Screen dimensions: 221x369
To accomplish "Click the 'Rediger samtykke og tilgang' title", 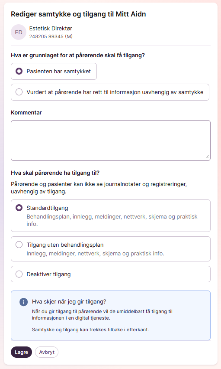I will 78,14.
